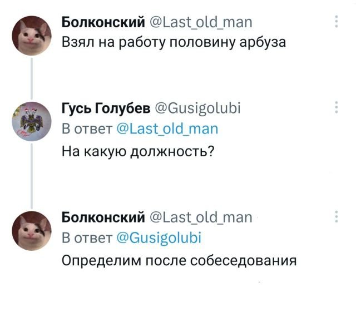Image resolution: width=356 pixels, height=312 pixels.
Task: Open the reply "Определим после собеседования"
Action: (x=179, y=260)
